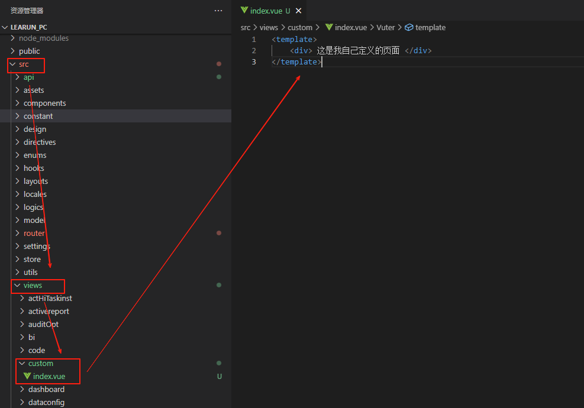584x408 pixels.
Task: Click the explorer more actions ellipsis
Action: click(x=218, y=11)
